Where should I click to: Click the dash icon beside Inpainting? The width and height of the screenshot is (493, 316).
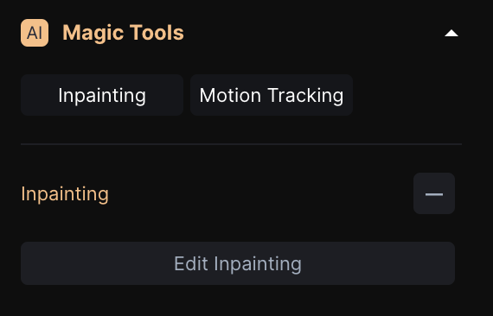coord(434,193)
